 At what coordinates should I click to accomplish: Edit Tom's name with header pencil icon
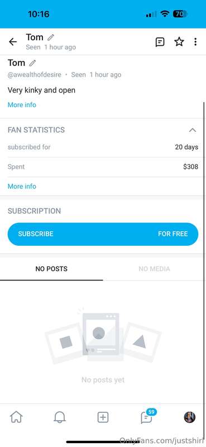(x=51, y=37)
